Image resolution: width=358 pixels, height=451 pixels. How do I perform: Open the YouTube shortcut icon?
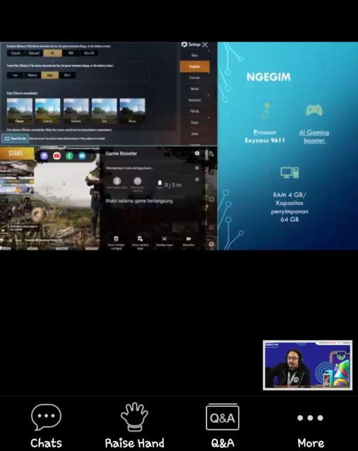(x=57, y=155)
